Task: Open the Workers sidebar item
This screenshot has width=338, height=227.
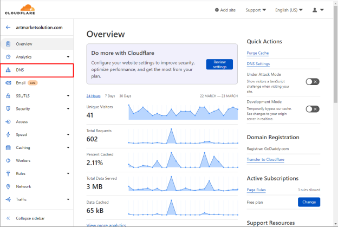Action: click(x=37, y=160)
